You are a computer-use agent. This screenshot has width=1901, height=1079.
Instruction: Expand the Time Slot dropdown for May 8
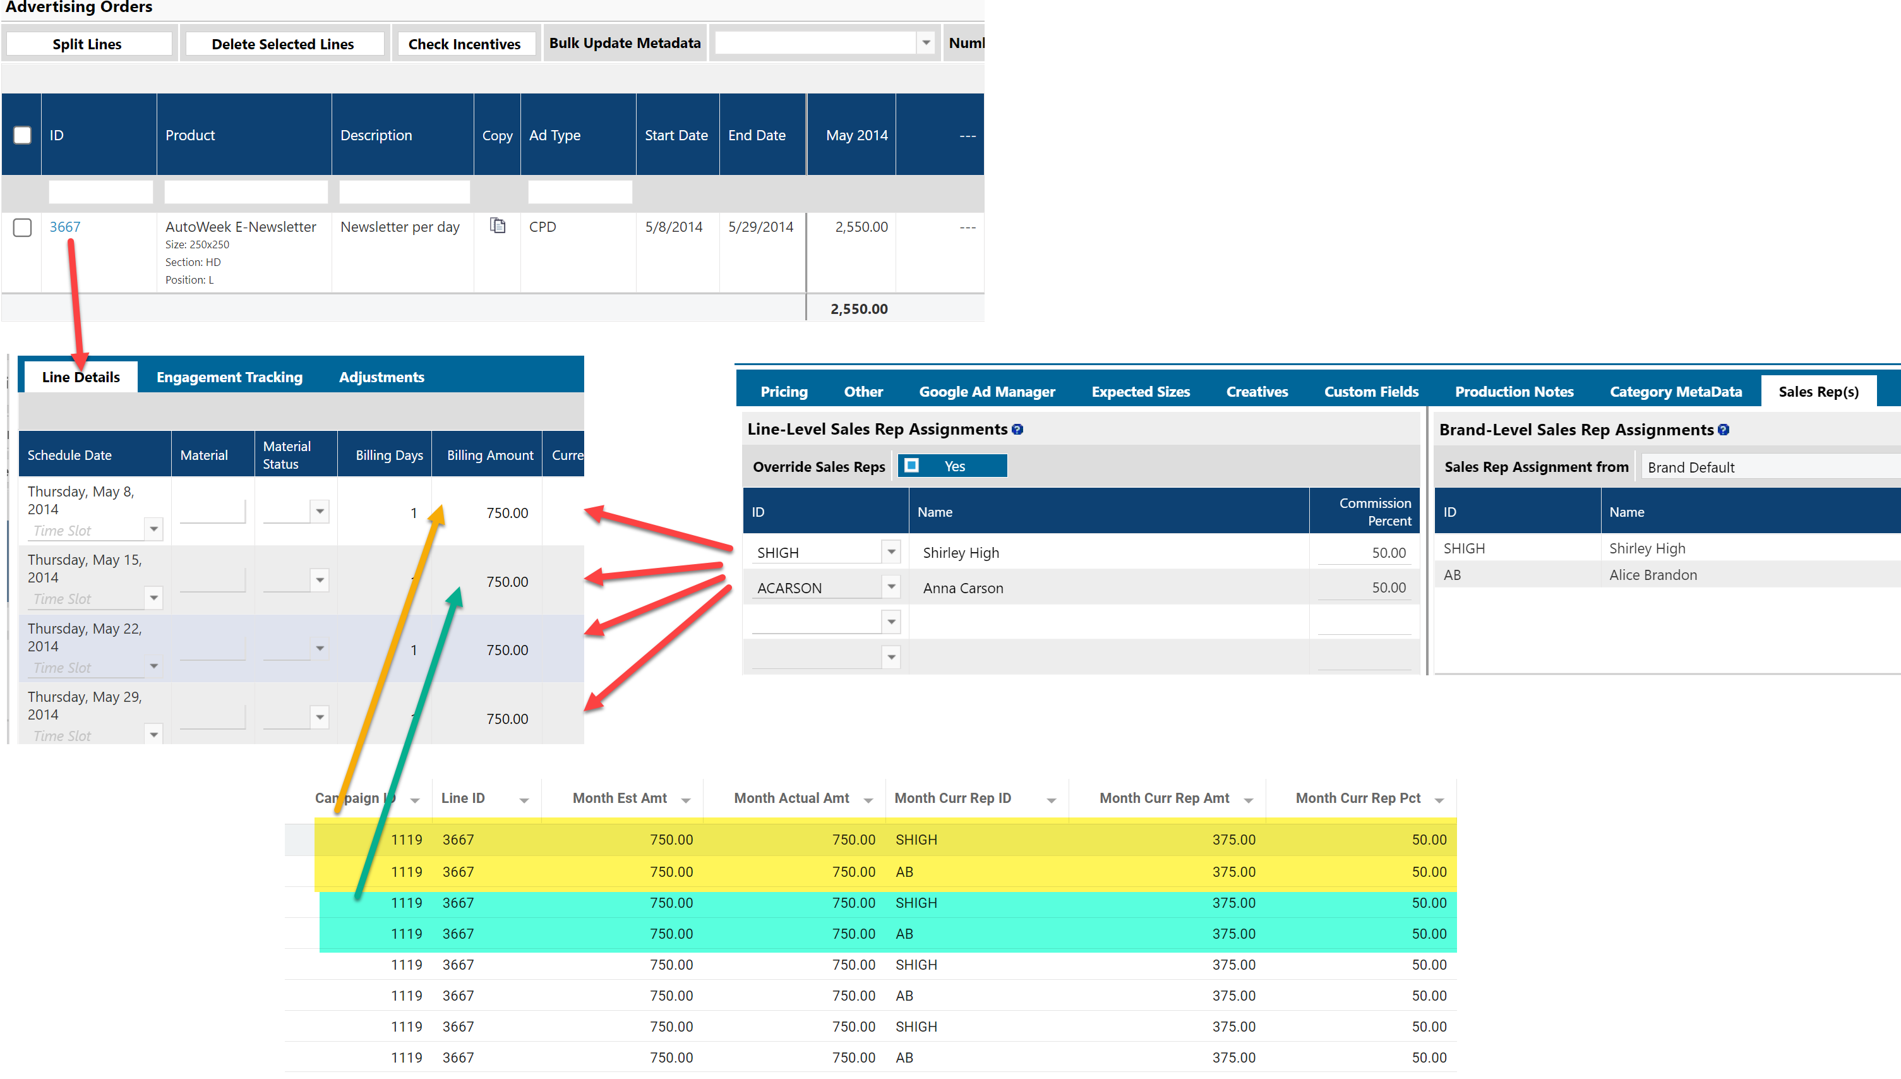click(153, 529)
